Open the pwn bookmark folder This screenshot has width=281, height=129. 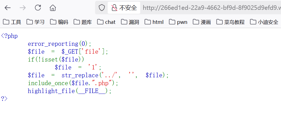pyautogui.click(x=178, y=22)
